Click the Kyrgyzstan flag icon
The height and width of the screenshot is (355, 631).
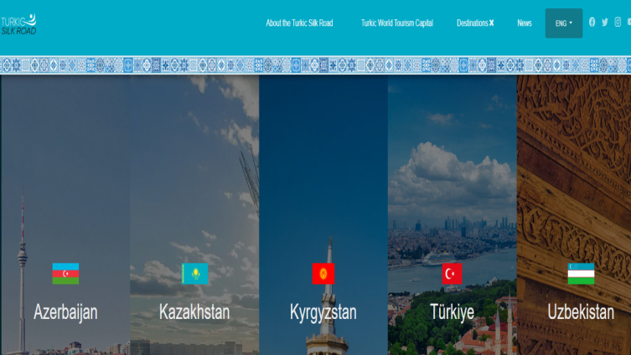tap(323, 274)
